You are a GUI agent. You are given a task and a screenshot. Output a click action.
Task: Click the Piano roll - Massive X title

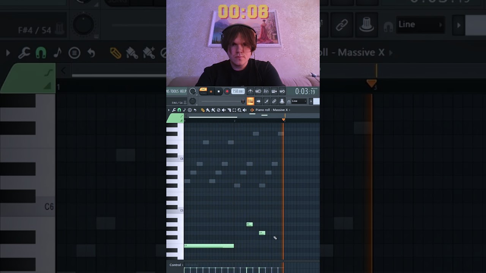click(x=271, y=110)
